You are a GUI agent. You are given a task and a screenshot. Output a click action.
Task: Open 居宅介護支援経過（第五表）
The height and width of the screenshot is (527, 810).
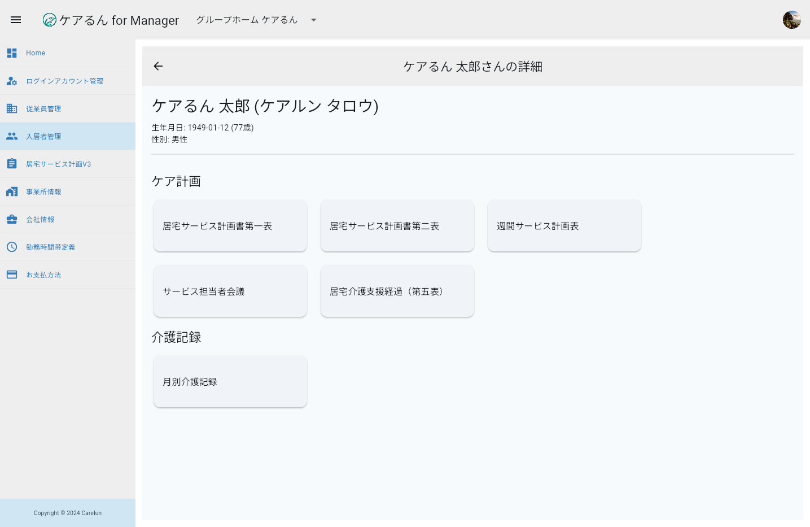pyautogui.click(x=397, y=291)
